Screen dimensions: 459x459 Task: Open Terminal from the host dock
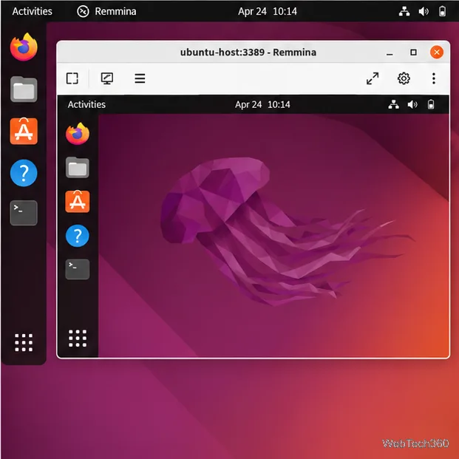(24, 213)
